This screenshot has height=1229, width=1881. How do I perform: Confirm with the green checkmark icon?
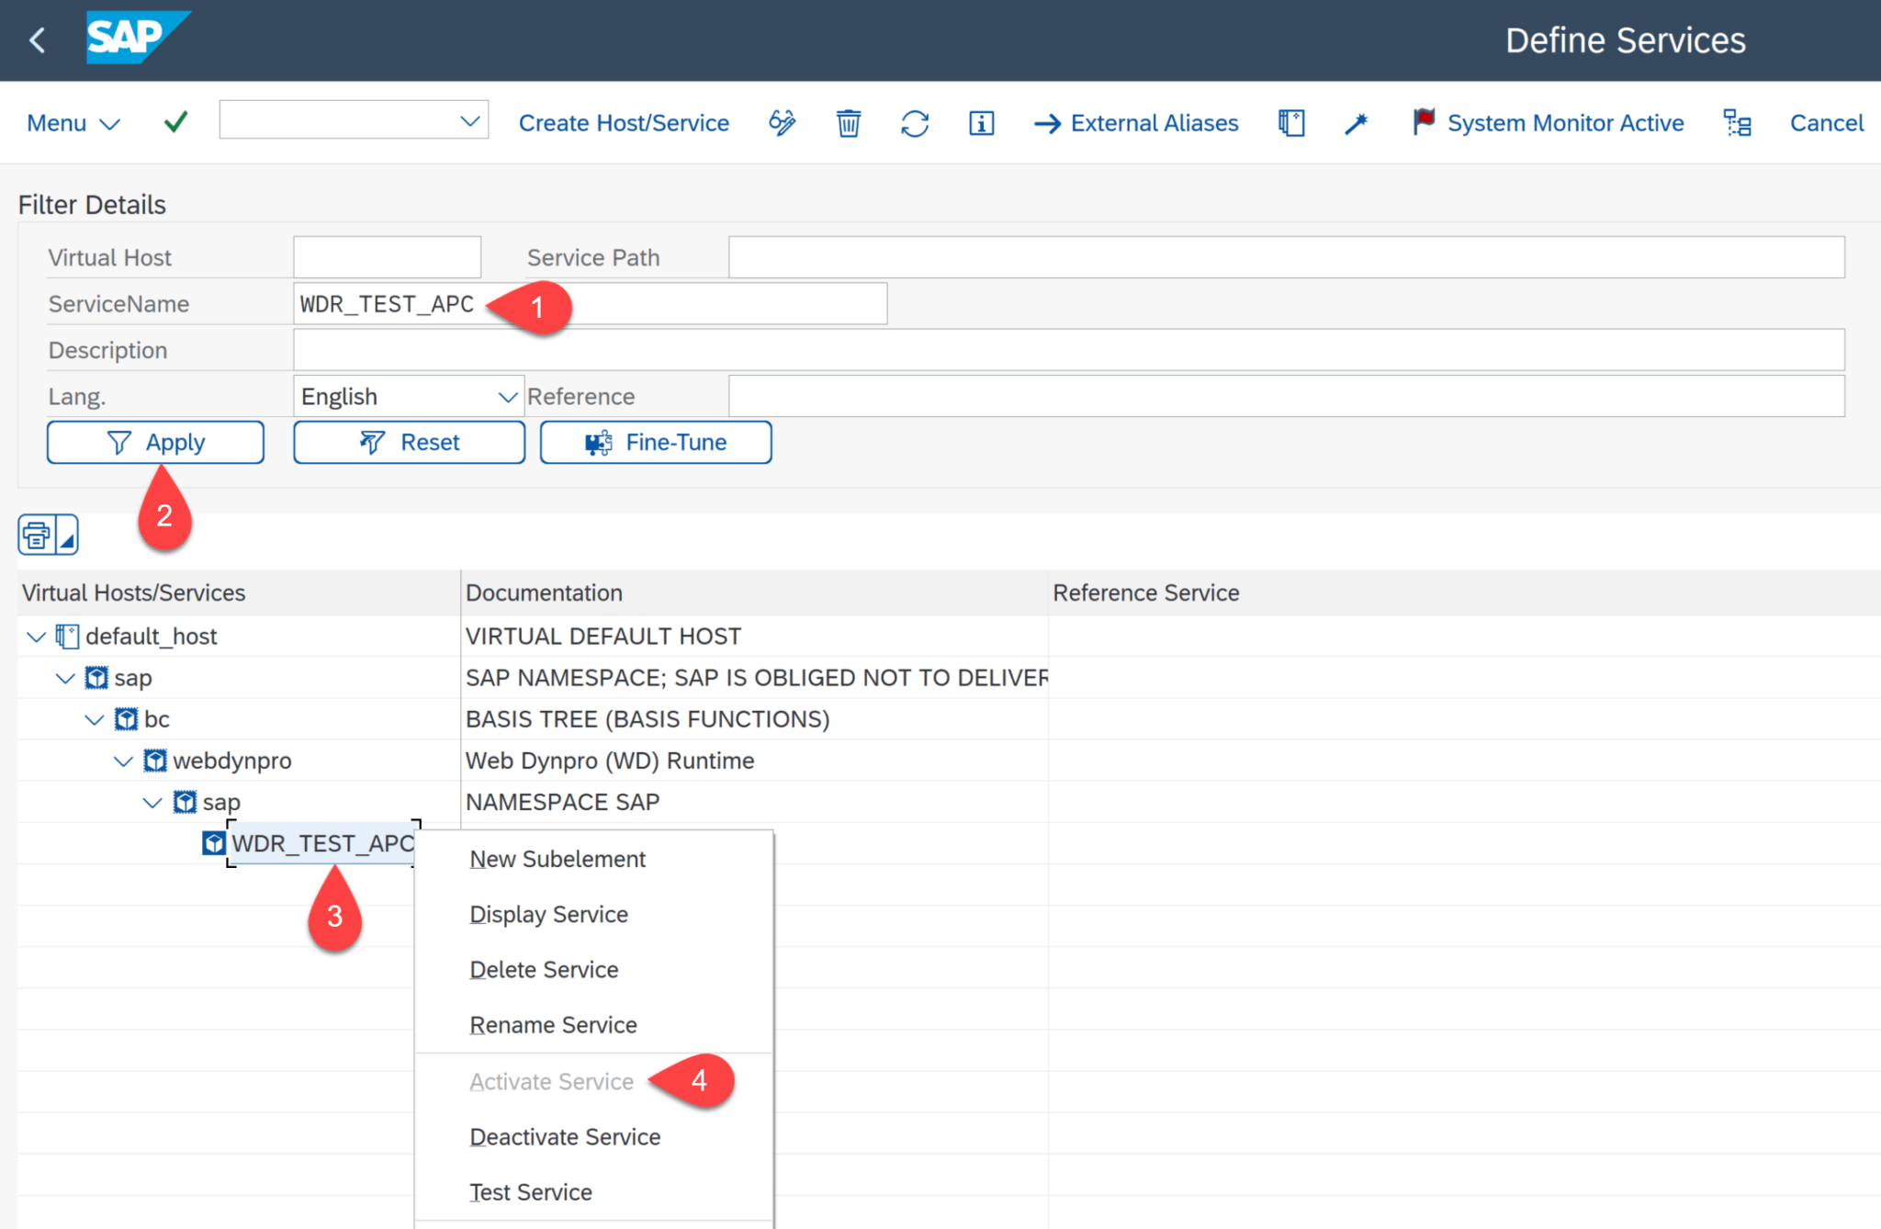tap(175, 121)
